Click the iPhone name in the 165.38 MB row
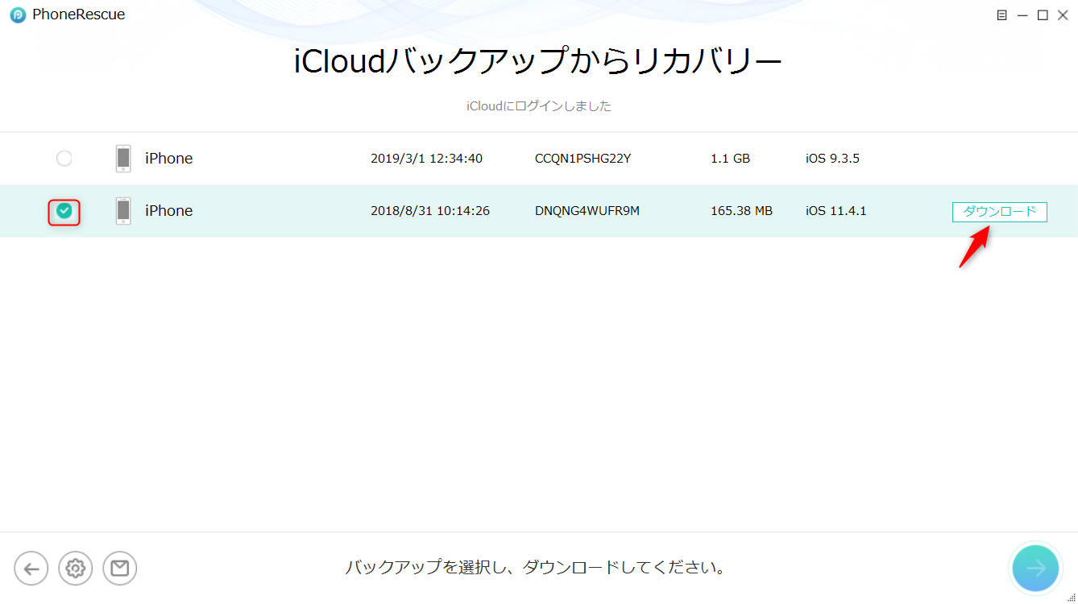1078x604 pixels. pyautogui.click(x=168, y=211)
